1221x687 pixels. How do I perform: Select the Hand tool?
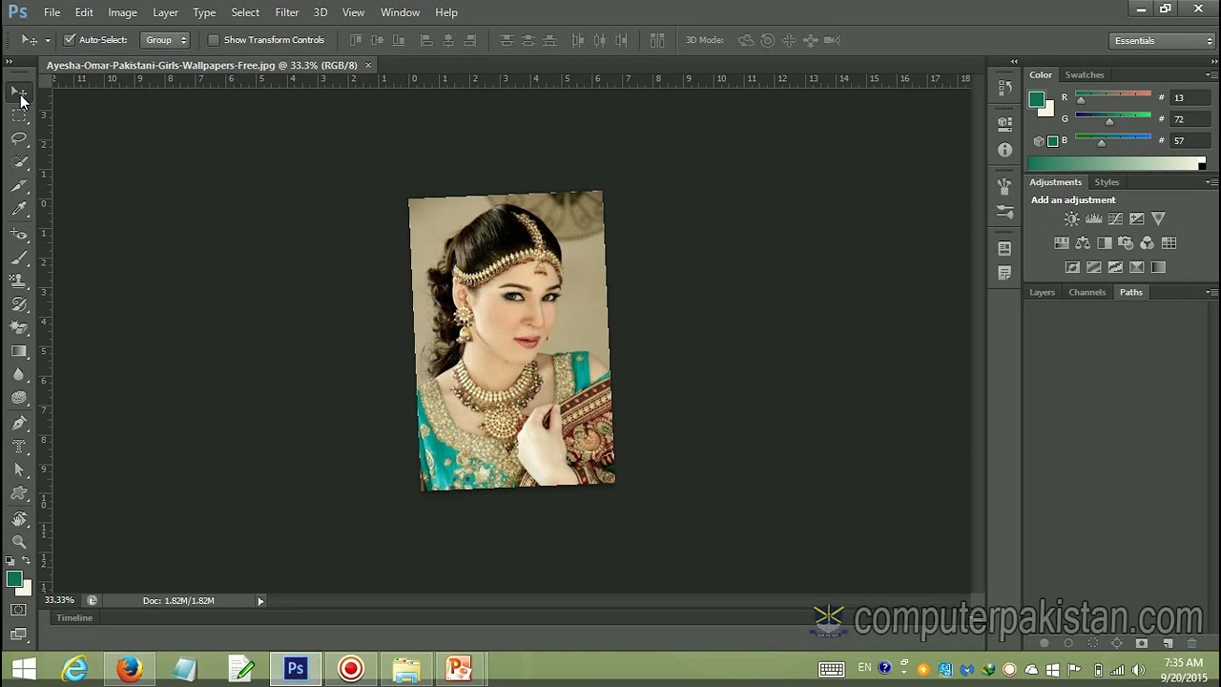pos(19,518)
